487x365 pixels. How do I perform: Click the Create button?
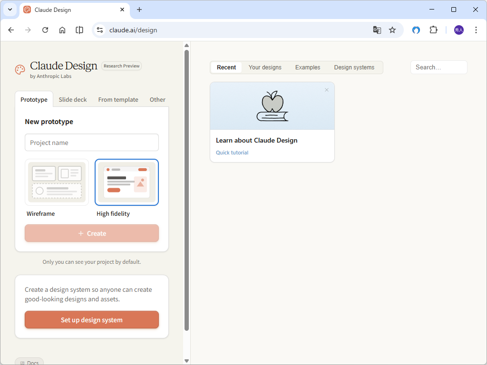coord(92,233)
